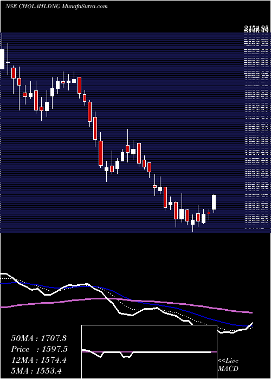Screen dimensions: 271x379
Task: Click the MACD inset chart panel
Action: [x=149, y=352]
